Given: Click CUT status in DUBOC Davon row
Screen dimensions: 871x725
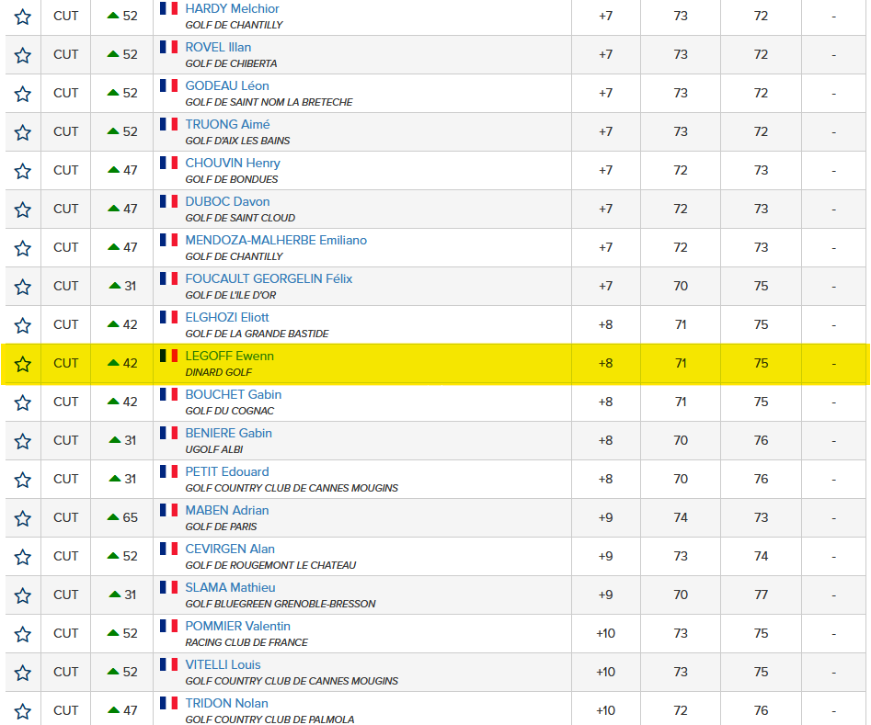Looking at the screenshot, I should point(66,209).
